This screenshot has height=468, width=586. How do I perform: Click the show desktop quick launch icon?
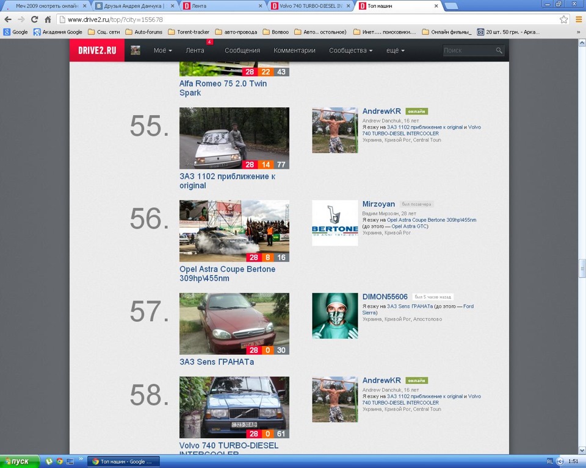pos(70,461)
